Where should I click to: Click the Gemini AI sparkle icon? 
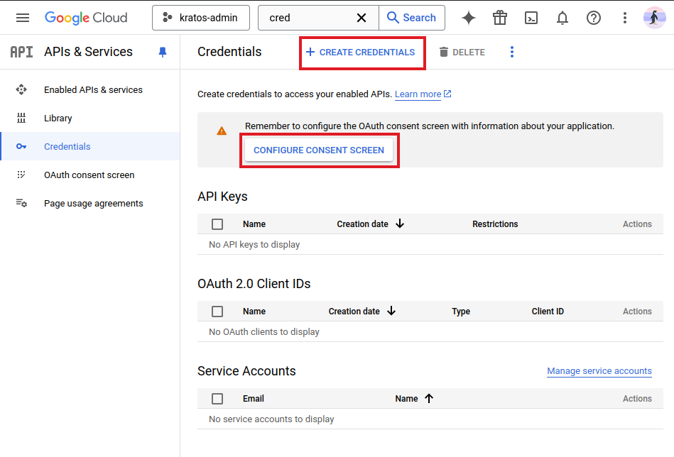click(469, 18)
